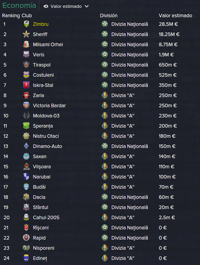Open the Victoria Bardar club link
The image size is (200, 265).
pos(49,106)
